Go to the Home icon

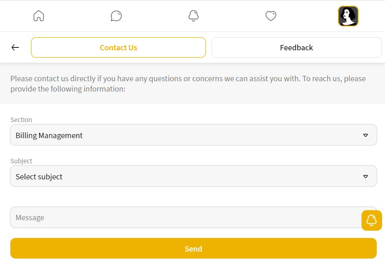click(x=38, y=16)
